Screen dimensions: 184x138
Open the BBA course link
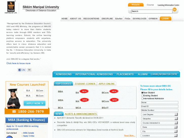[x=60, y=92]
